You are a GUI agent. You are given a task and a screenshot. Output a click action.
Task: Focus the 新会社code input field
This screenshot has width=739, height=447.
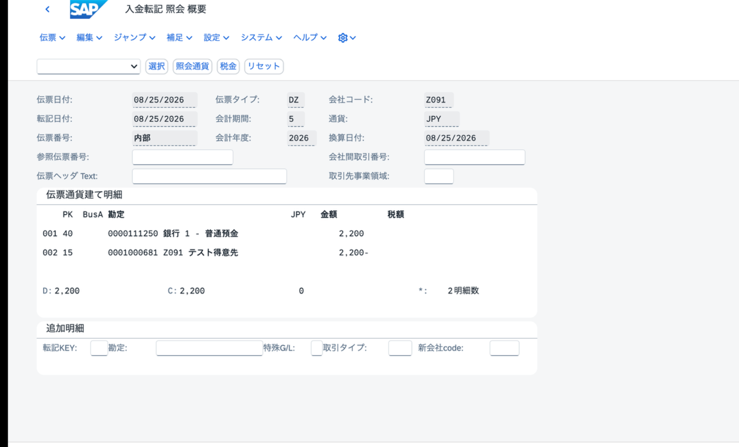point(505,348)
